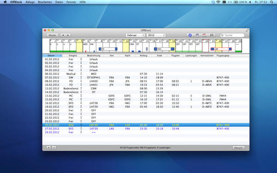Go to next month with right arrow

point(68,36)
